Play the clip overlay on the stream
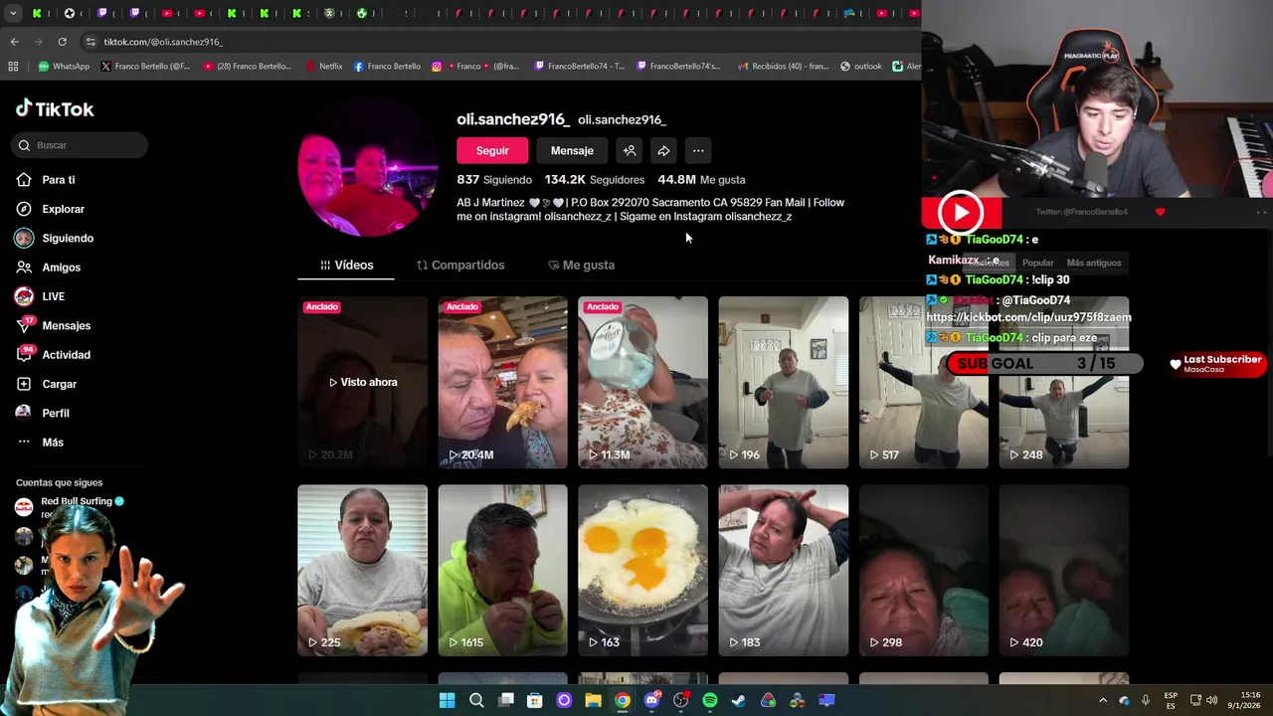This screenshot has height=716, width=1273. pos(961,213)
